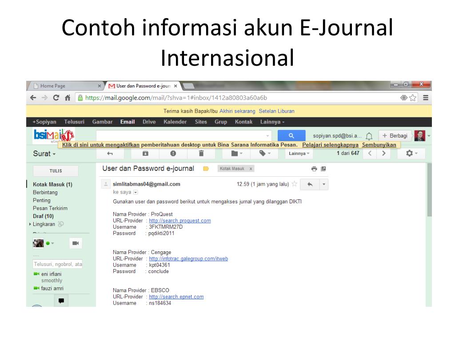Click the toolbar back-to-inbox arrow
The height and width of the screenshot is (341, 455).
click(110, 153)
